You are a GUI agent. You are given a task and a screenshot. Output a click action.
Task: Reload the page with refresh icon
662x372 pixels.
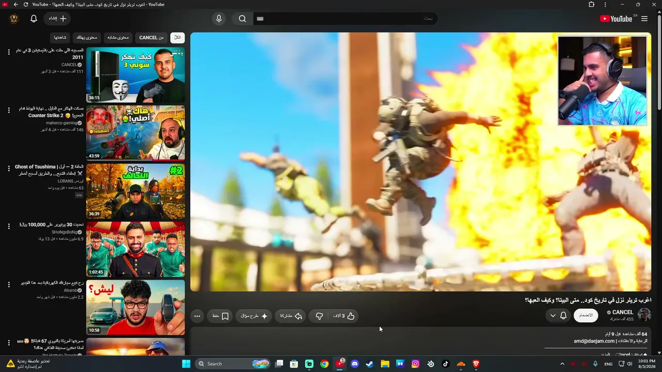coord(26,5)
